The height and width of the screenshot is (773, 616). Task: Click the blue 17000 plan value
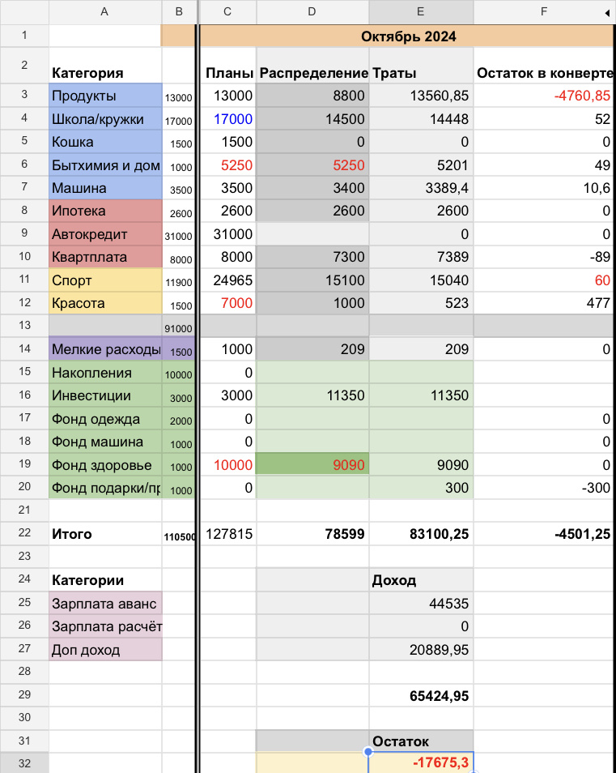click(x=228, y=119)
